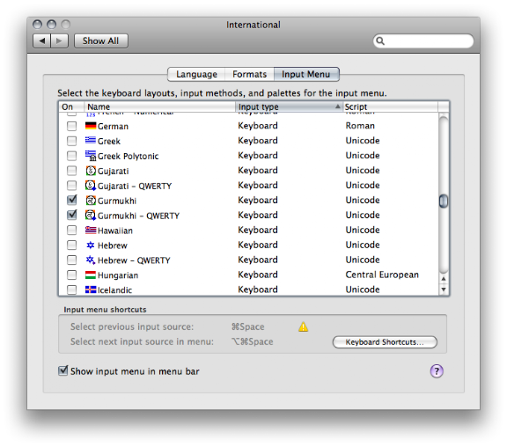Click the ⌘Space previous input source shortcut
The width and height of the screenshot is (507, 447).
click(x=247, y=326)
